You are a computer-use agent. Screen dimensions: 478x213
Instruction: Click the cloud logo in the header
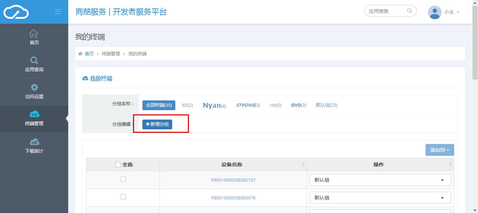click(16, 12)
